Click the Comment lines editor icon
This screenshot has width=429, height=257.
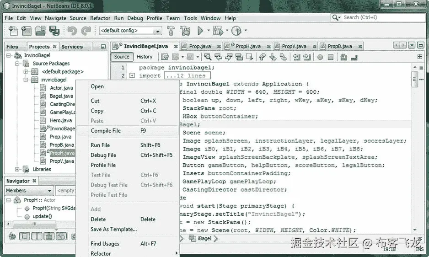point(343,57)
